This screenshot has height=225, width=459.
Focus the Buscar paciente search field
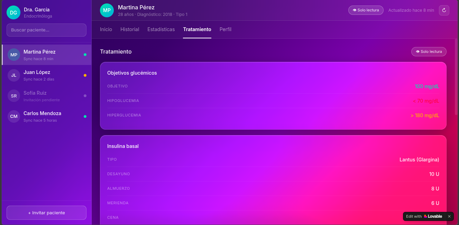pos(46,30)
